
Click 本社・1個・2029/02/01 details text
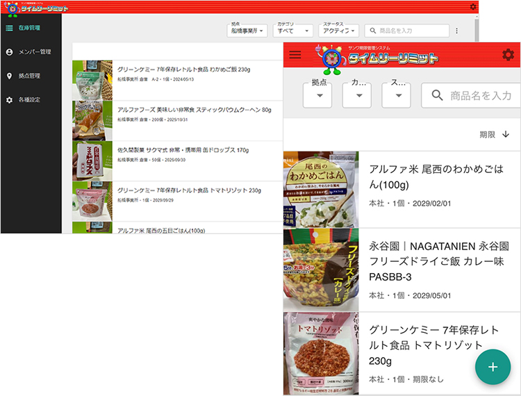tap(410, 204)
